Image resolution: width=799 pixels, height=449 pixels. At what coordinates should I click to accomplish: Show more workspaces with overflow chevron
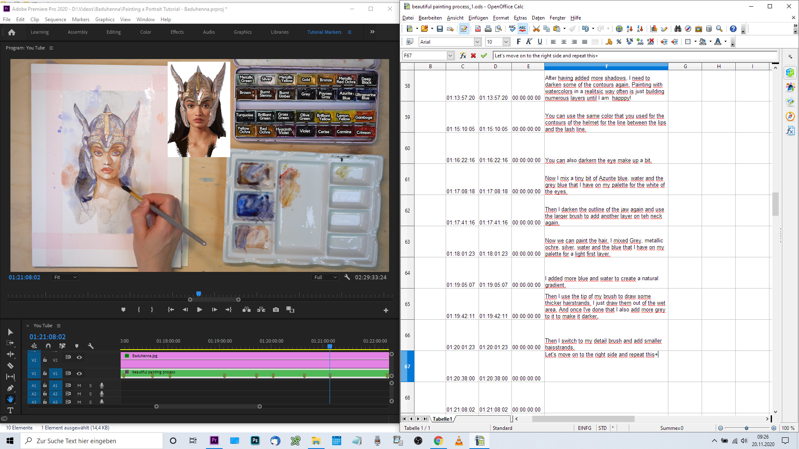pyautogui.click(x=372, y=32)
